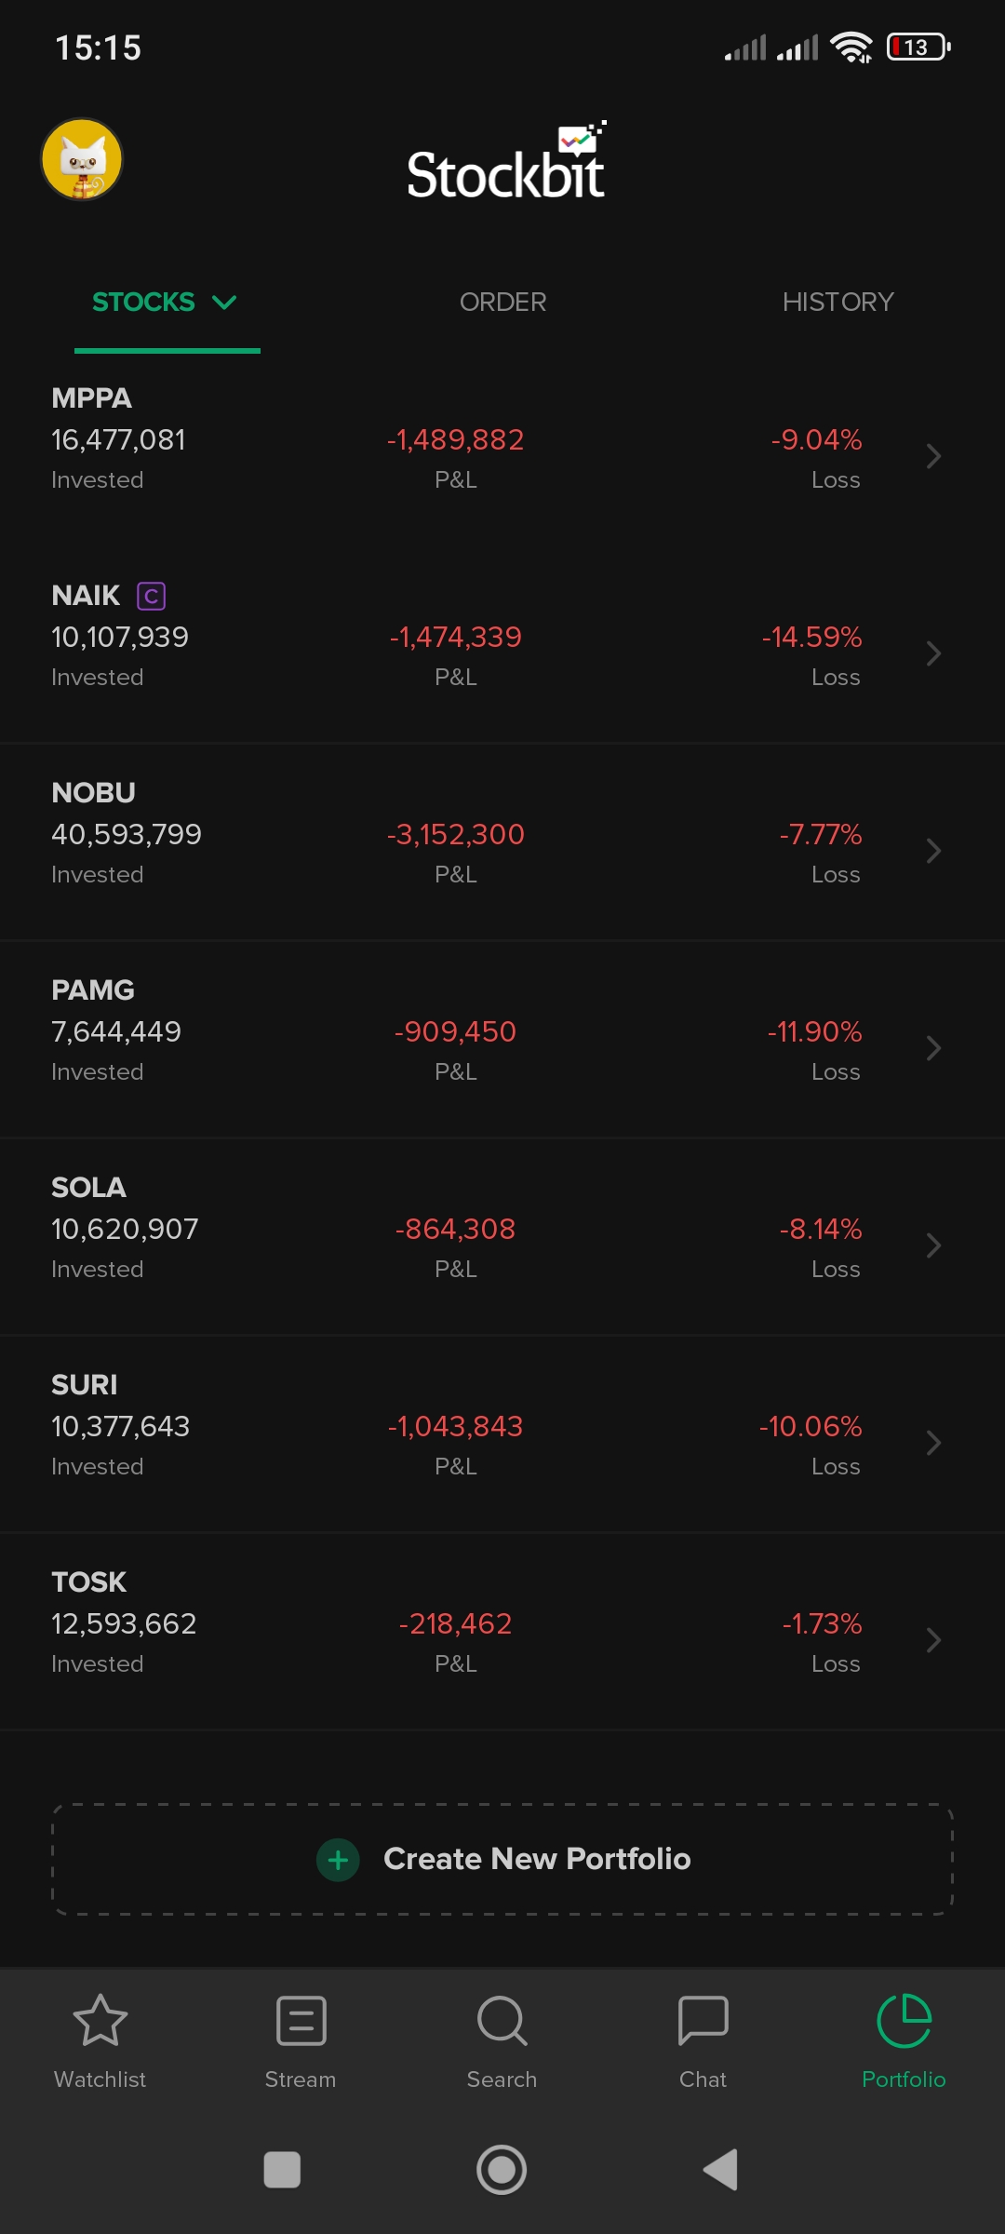
Task: Tap Android home circle button
Action: point(502,2170)
